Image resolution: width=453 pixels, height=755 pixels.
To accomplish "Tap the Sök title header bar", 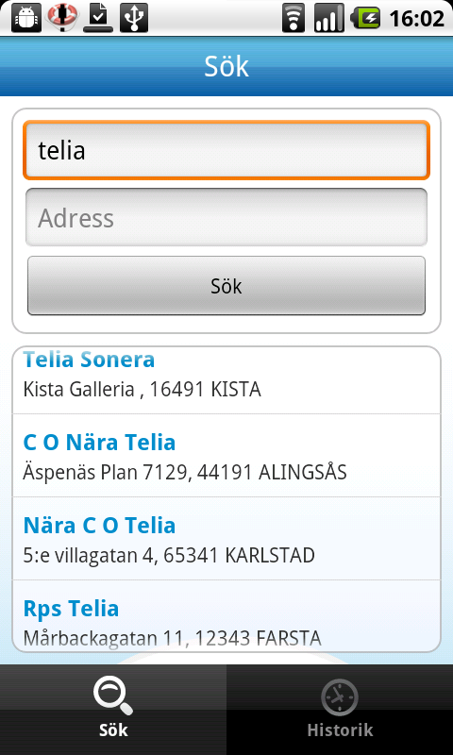I will click(226, 66).
